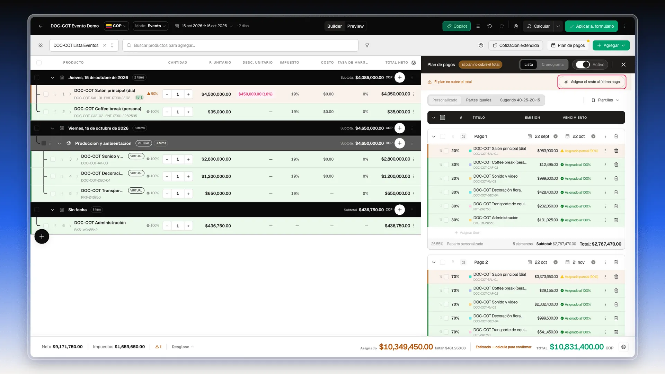The width and height of the screenshot is (665, 374).
Task: Open column settings gear near Total Neto
Action: [x=414, y=63]
